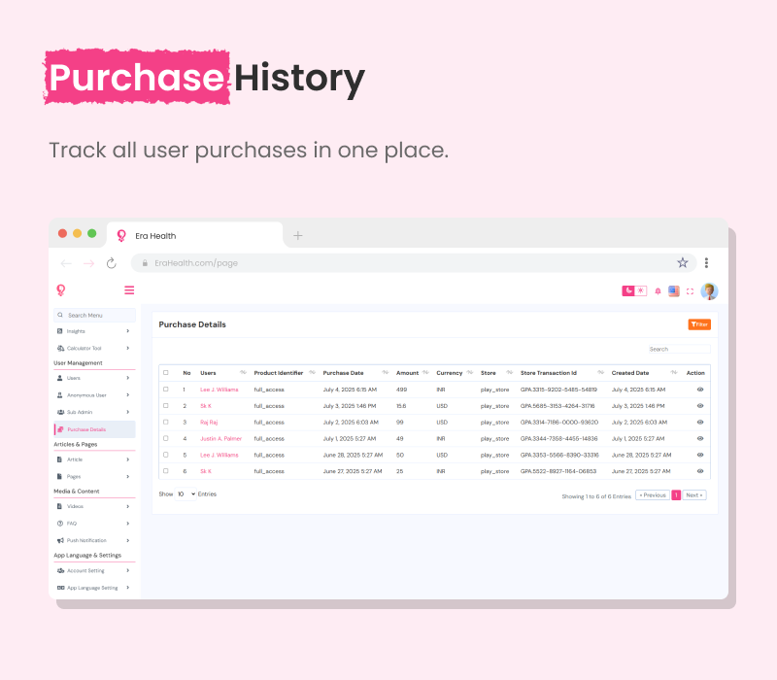Click the Videos sidebar icon

pyautogui.click(x=59, y=506)
